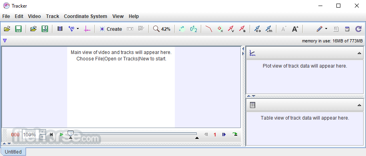Click the red 000 frame readout
Image resolution: width=366 pixels, height=156 pixels.
(x=16, y=134)
